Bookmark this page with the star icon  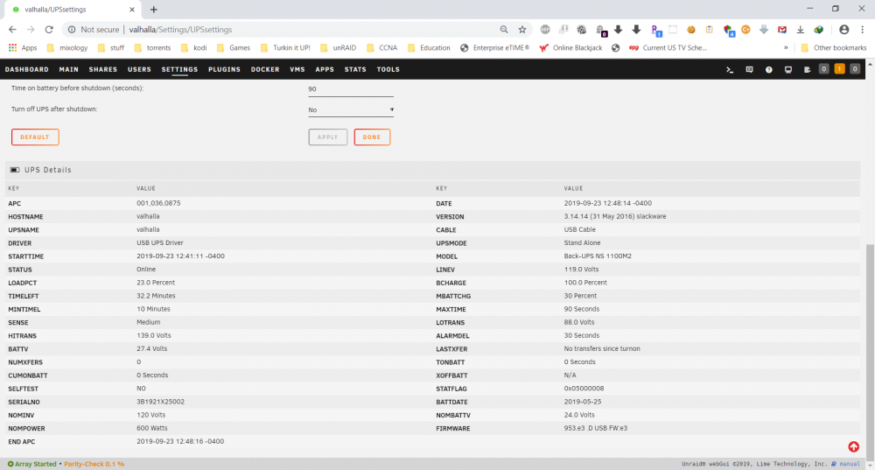tap(522, 30)
